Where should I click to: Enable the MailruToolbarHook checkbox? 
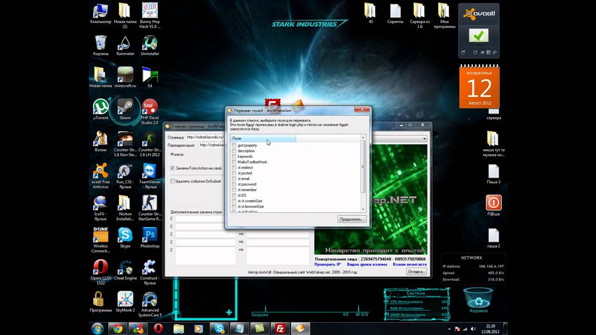pos(234,162)
